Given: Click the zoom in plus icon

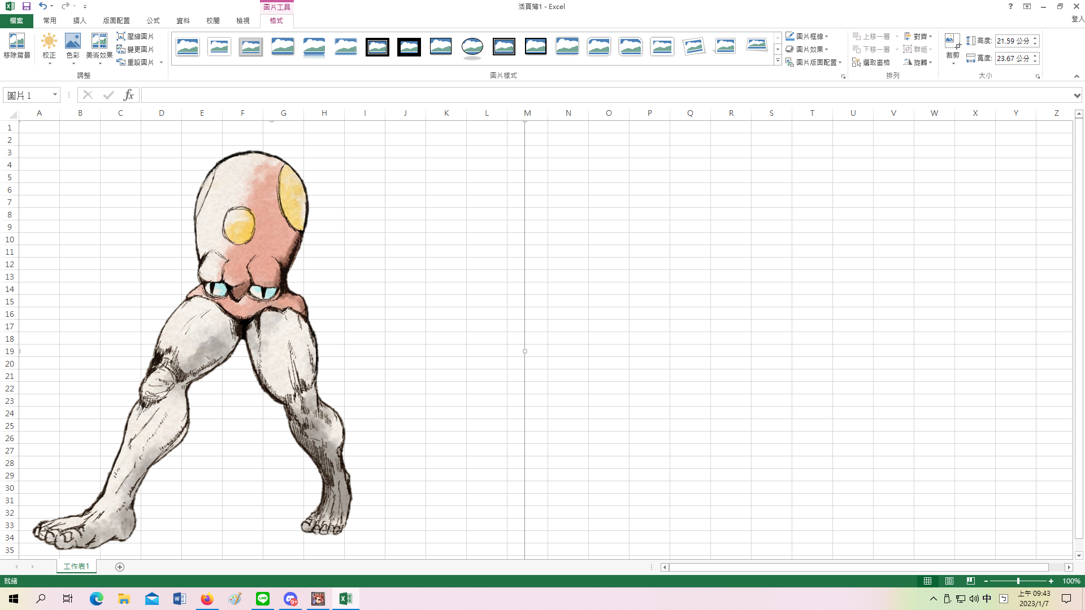Looking at the screenshot, I should [1051, 581].
